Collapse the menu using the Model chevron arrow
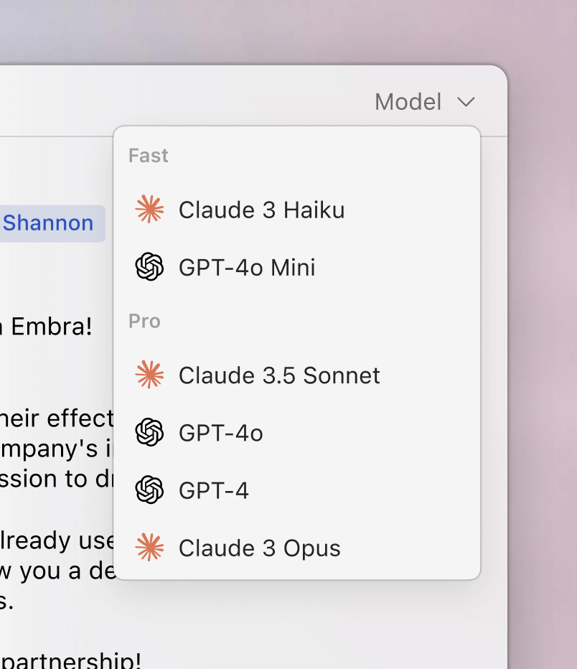The width and height of the screenshot is (577, 669). (466, 102)
